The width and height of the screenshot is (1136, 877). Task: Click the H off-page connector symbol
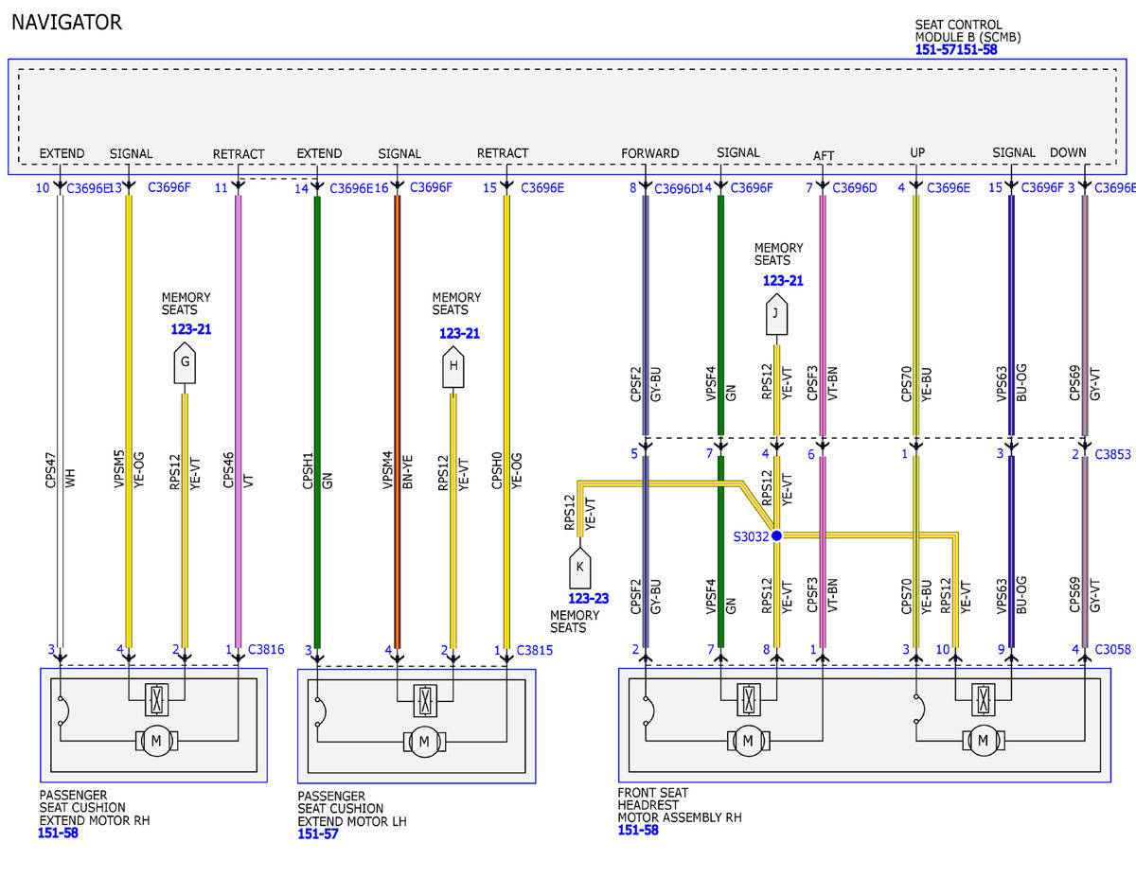(453, 368)
